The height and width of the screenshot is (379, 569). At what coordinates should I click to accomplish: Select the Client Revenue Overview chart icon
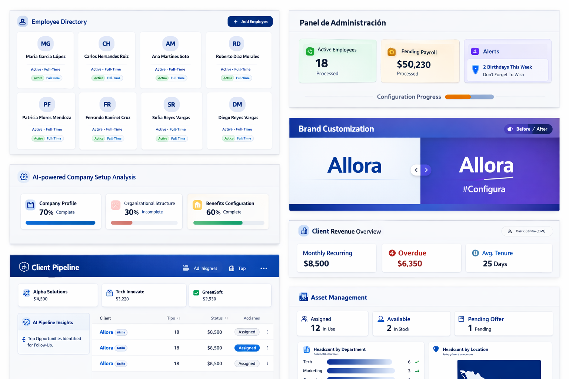click(304, 231)
